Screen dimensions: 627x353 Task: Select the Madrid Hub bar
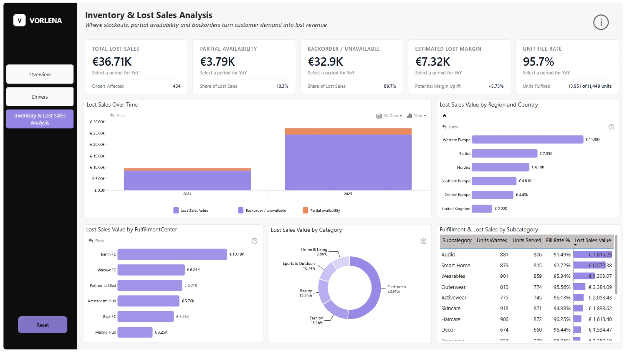[x=135, y=332]
